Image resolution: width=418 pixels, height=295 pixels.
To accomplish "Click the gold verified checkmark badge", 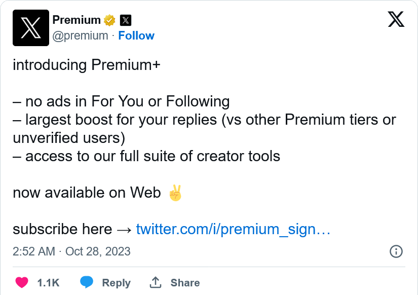I will click(x=109, y=21).
